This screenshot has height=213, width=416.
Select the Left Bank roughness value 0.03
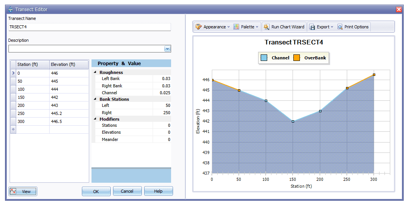tap(162, 79)
